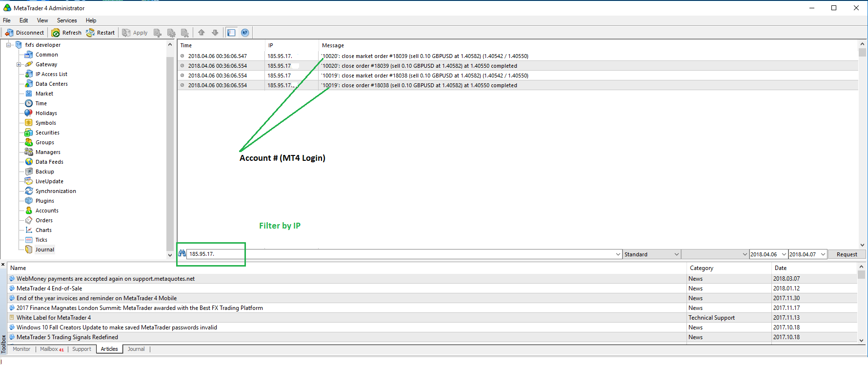Switch to the Support toolbox tab

tap(81, 349)
